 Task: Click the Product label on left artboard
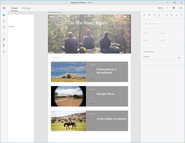click(x=11, y=26)
